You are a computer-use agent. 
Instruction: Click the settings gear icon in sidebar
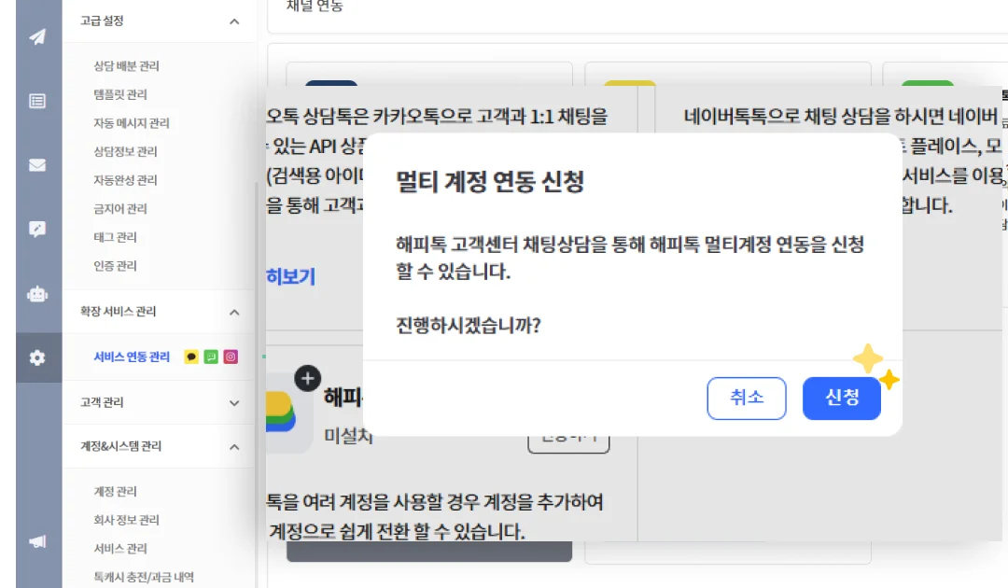[x=37, y=357]
